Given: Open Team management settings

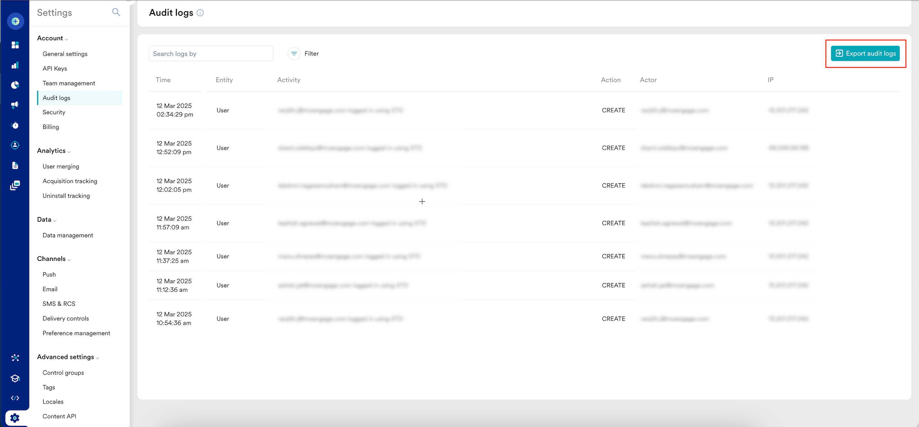Looking at the screenshot, I should (69, 83).
